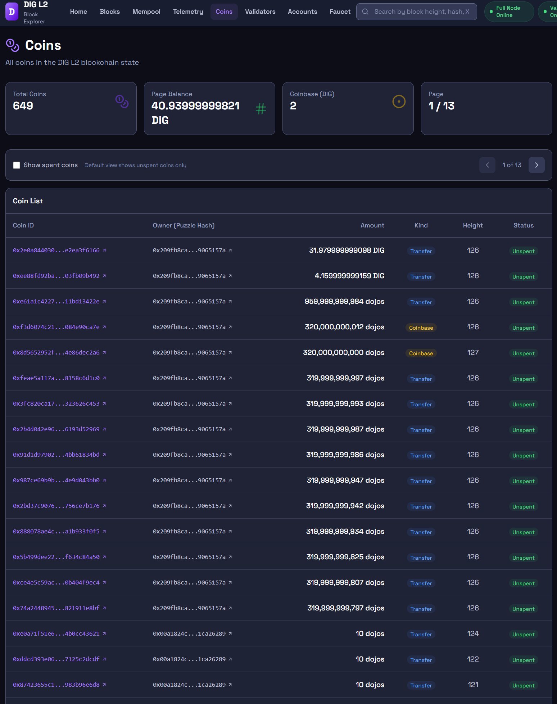Go to previous page with left chevron
This screenshot has width=557, height=704.
tap(487, 165)
